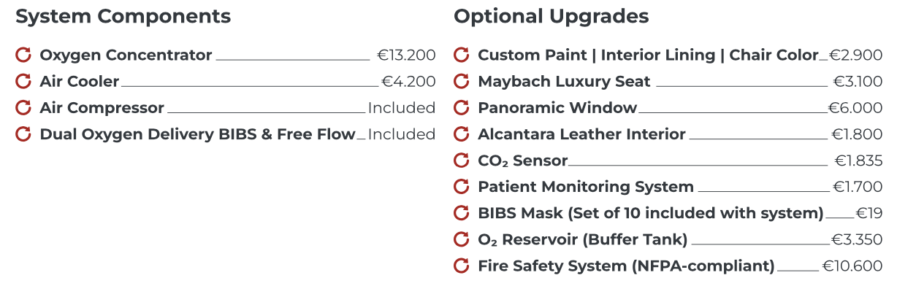Click the Fire Safety System (NFPA-compliant) label
Viewport: 897px width, 286px height.
pyautogui.click(x=626, y=266)
